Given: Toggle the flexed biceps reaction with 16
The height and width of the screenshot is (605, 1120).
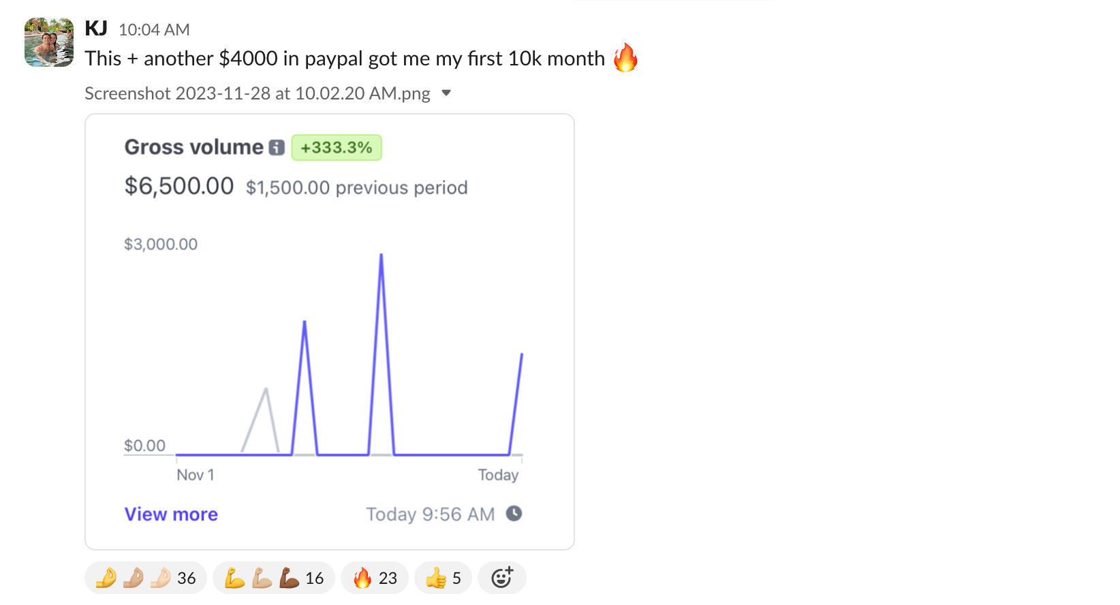Looking at the screenshot, I should pyautogui.click(x=274, y=578).
